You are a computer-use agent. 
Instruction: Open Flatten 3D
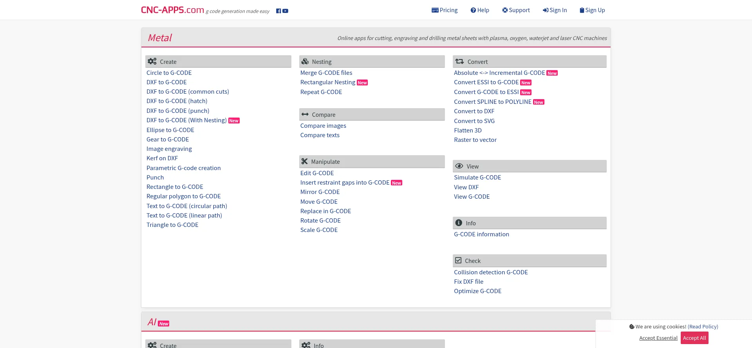coord(468,130)
